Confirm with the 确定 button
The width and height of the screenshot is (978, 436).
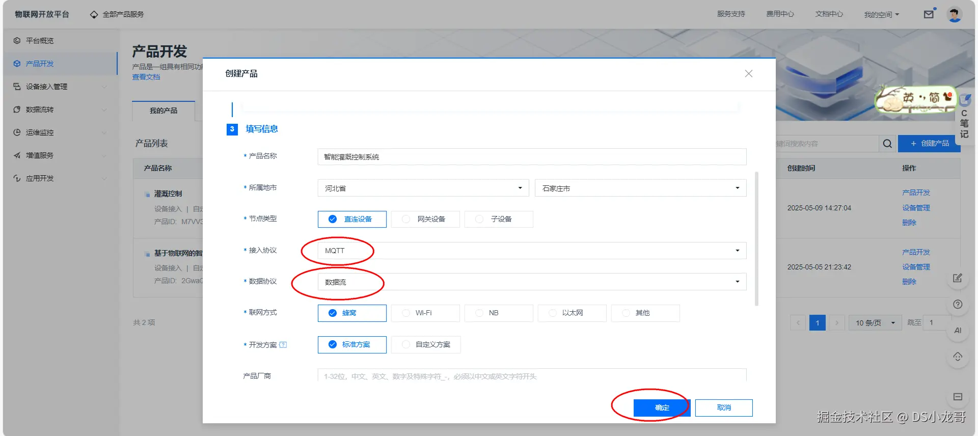point(662,408)
